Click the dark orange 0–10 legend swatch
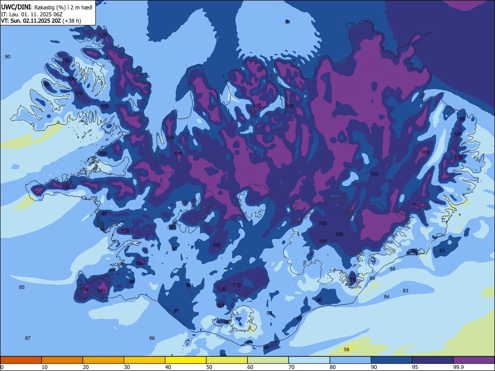Screen dimensions: 495x371 coord(21,360)
